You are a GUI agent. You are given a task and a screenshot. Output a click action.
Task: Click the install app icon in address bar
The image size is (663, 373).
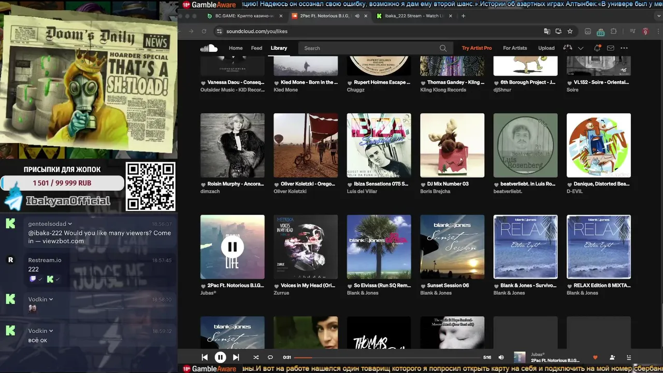(558, 31)
